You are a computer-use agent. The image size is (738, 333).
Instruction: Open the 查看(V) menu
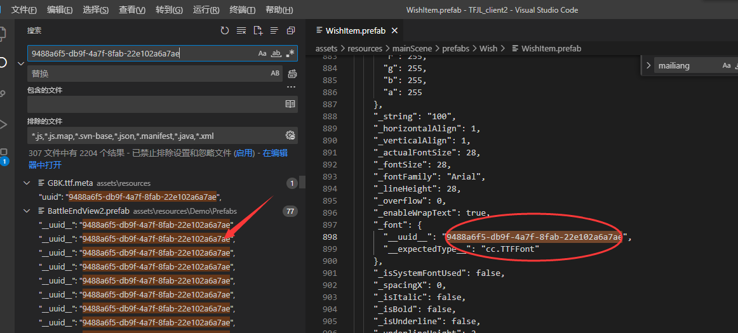(x=132, y=10)
